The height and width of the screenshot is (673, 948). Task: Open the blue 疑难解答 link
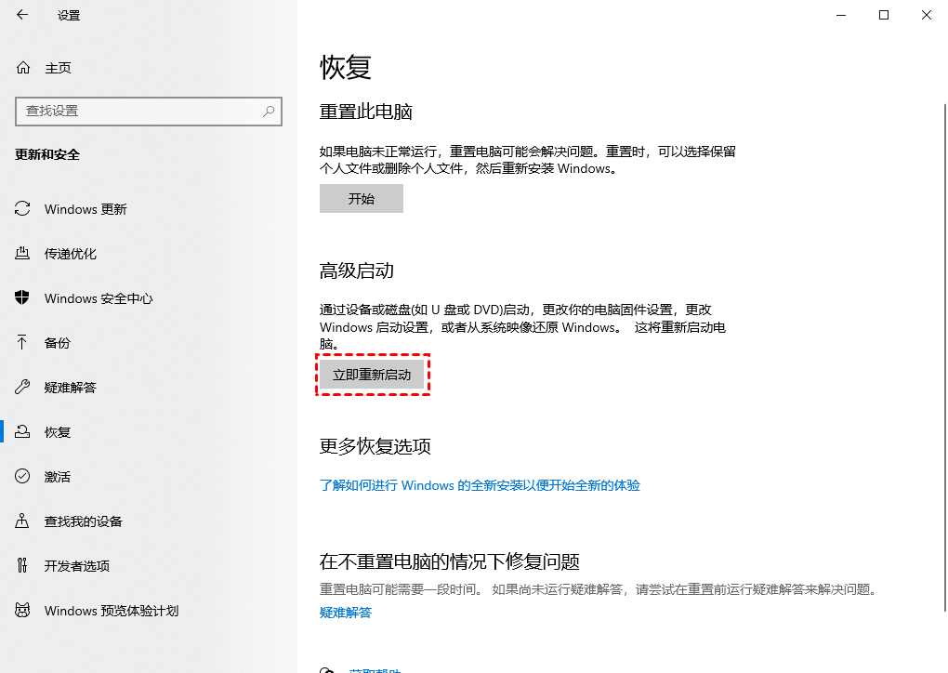pyautogui.click(x=345, y=613)
